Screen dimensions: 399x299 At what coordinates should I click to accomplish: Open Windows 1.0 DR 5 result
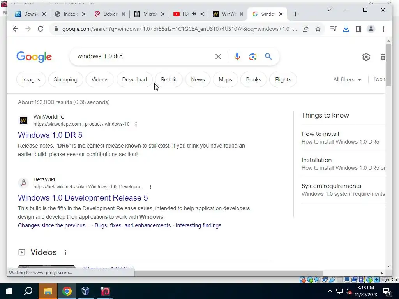point(50,135)
